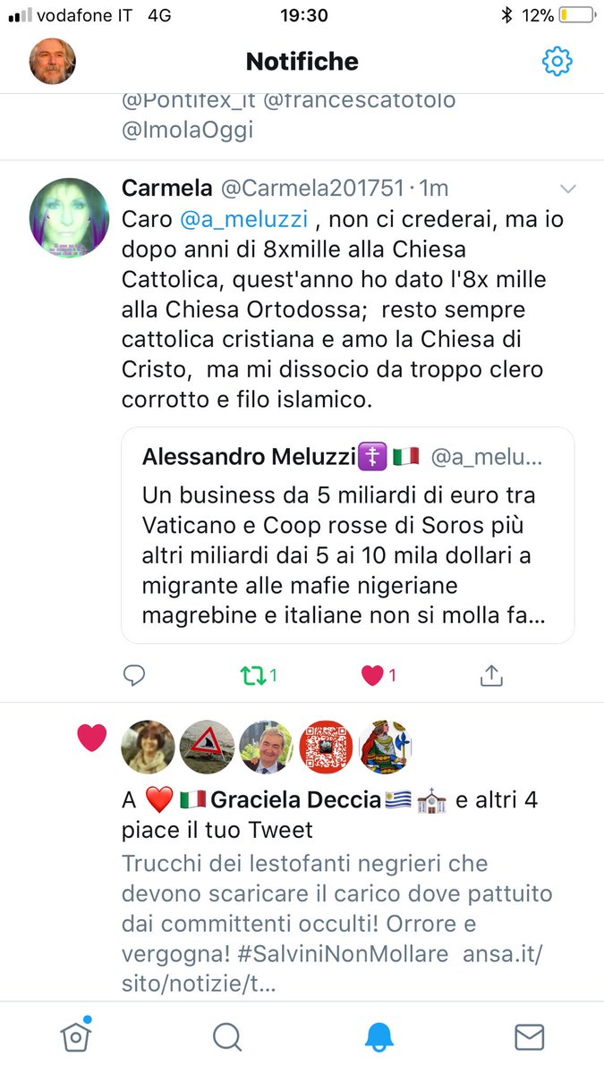604x1073 pixels.
Task: Tap the Carmela display name
Action: tap(167, 188)
